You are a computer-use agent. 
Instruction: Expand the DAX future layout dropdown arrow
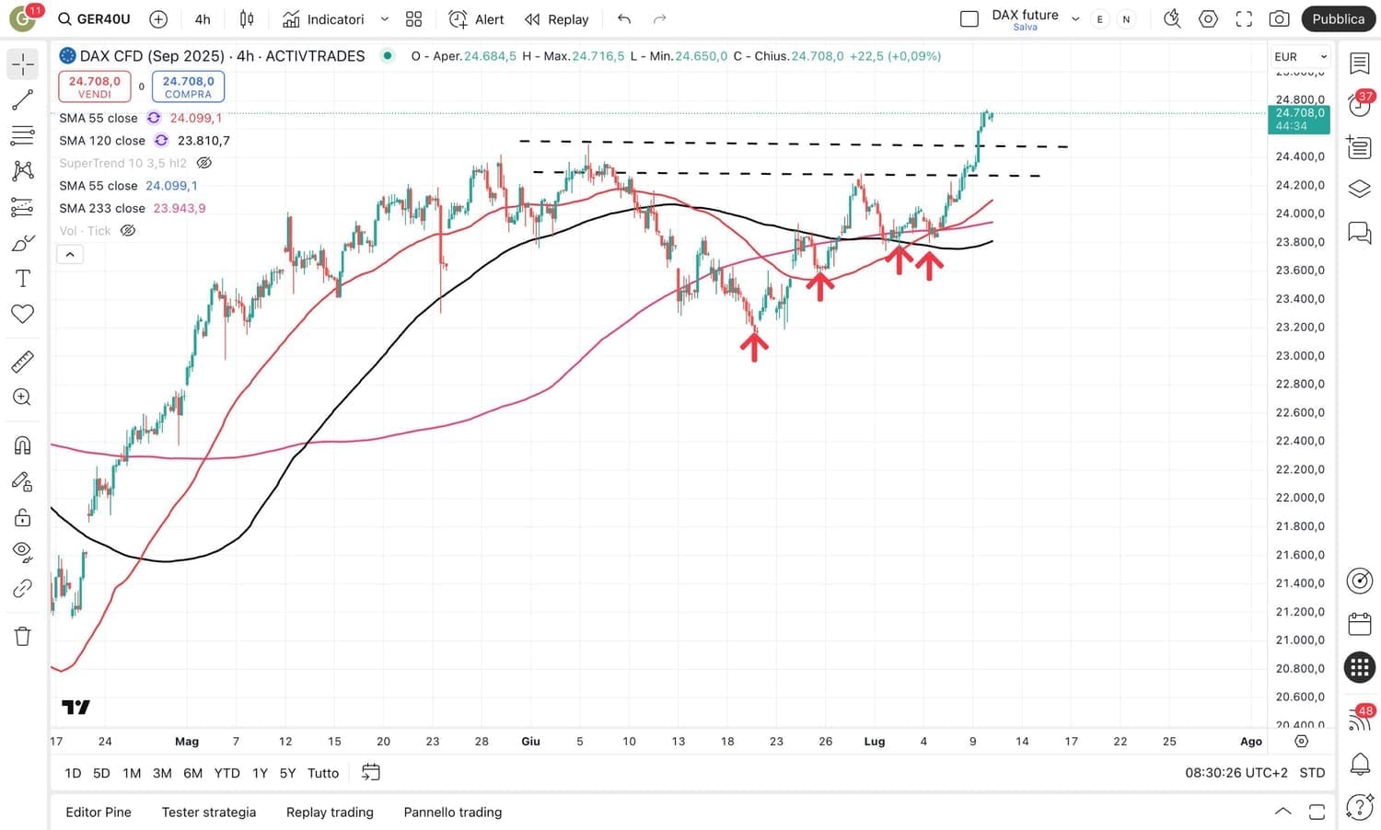pyautogui.click(x=1074, y=19)
